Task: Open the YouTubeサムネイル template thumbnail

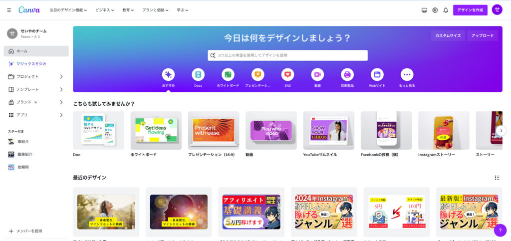Action: pyautogui.click(x=328, y=131)
